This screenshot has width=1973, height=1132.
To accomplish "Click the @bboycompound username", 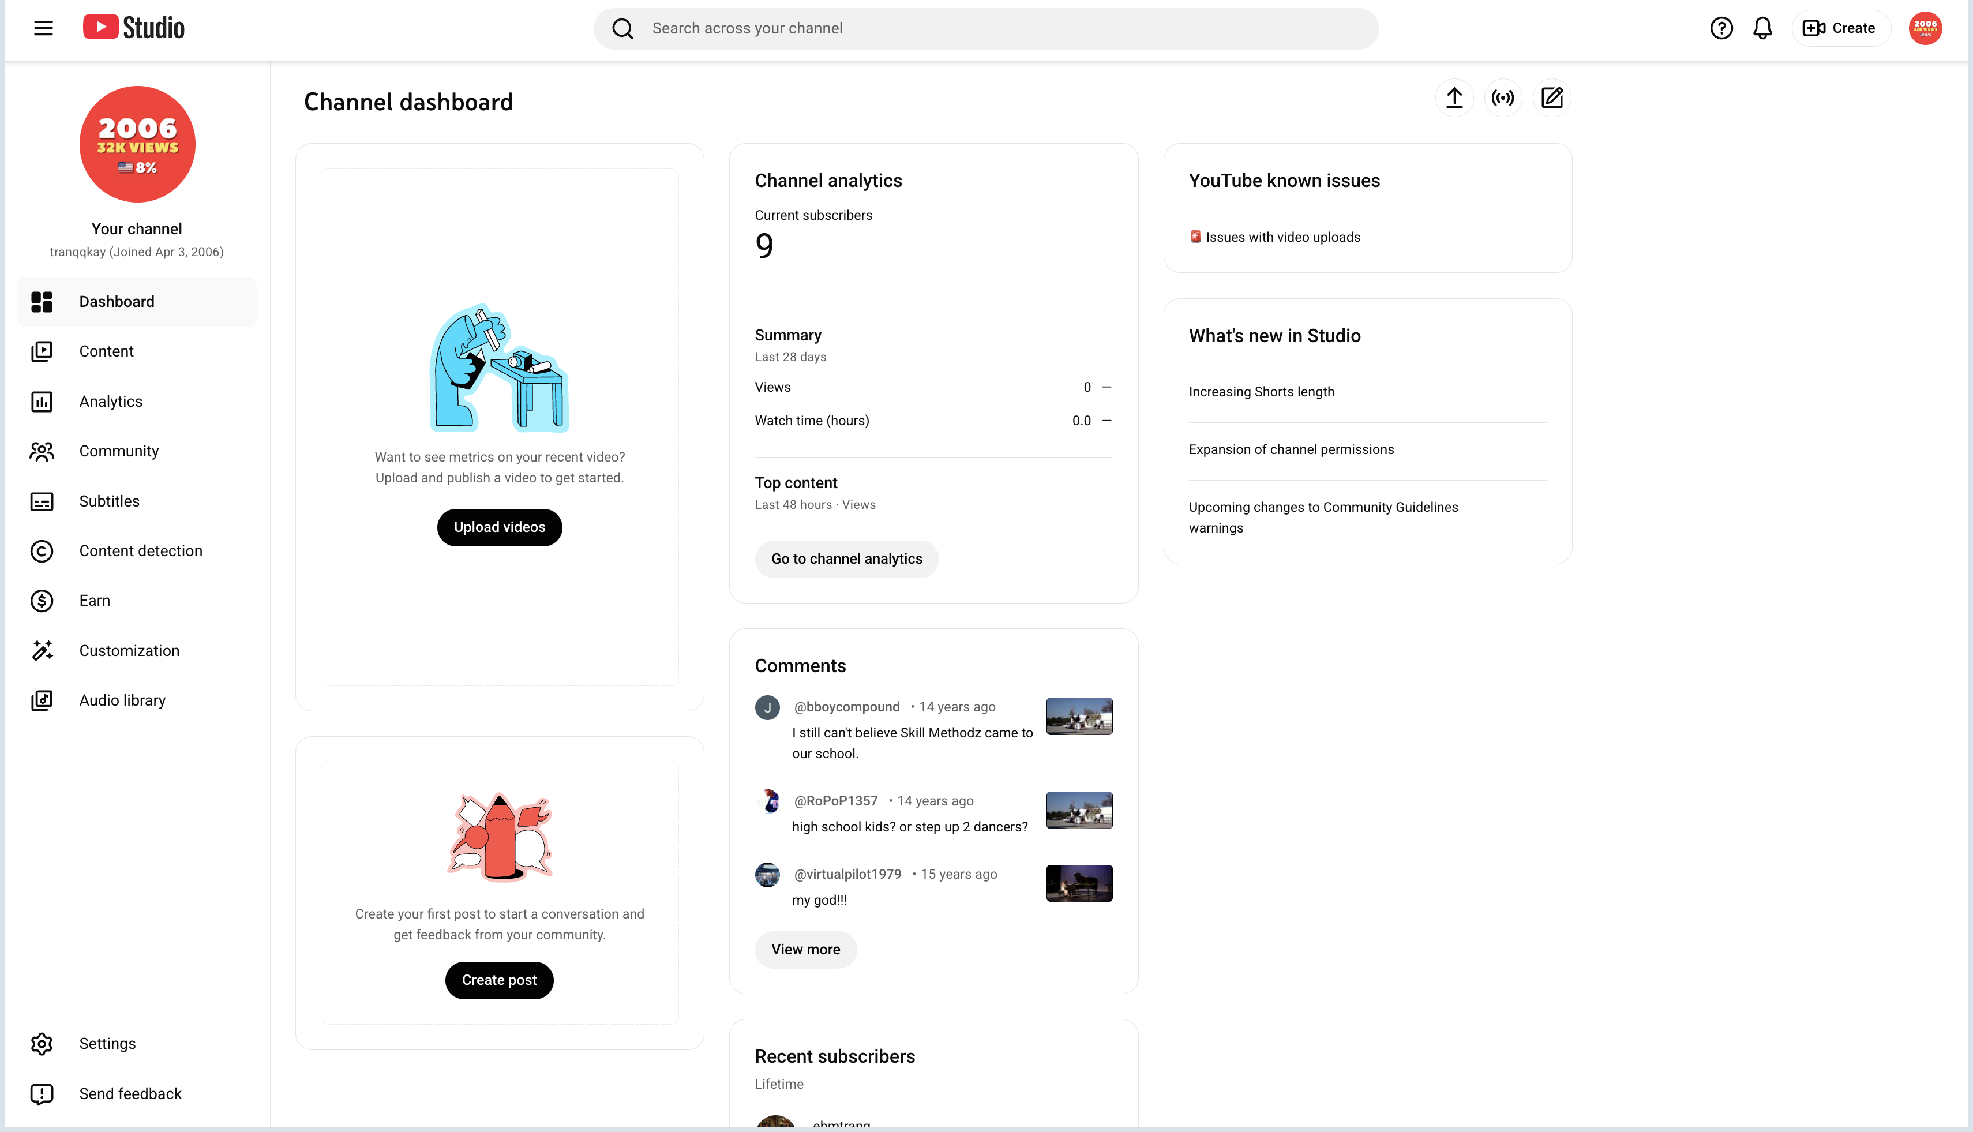I will click(x=846, y=707).
